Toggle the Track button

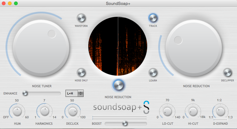(153, 18)
